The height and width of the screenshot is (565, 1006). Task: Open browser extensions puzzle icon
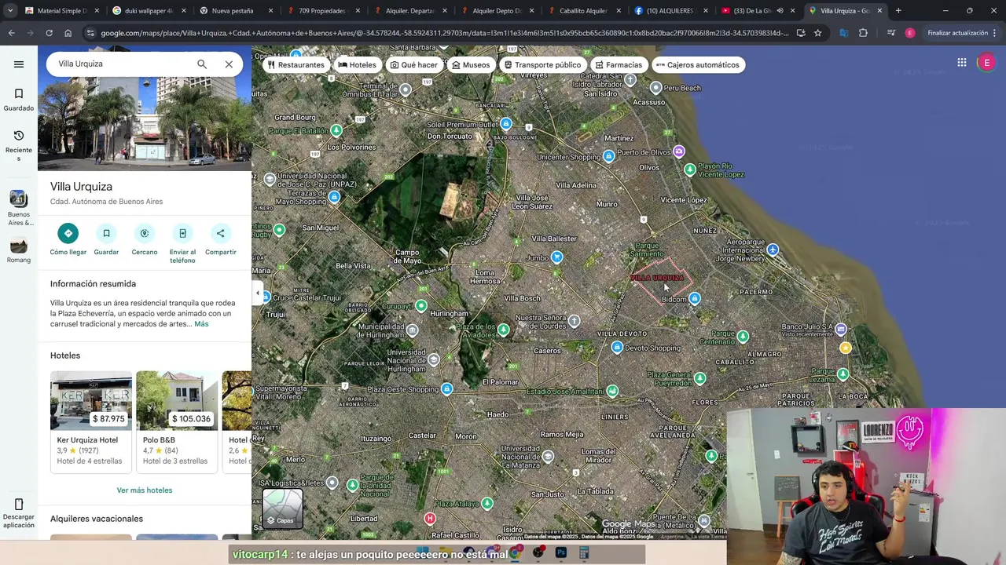coord(863,33)
